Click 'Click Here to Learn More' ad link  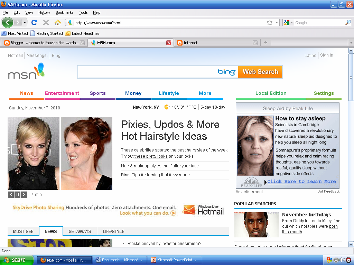pos(301,181)
